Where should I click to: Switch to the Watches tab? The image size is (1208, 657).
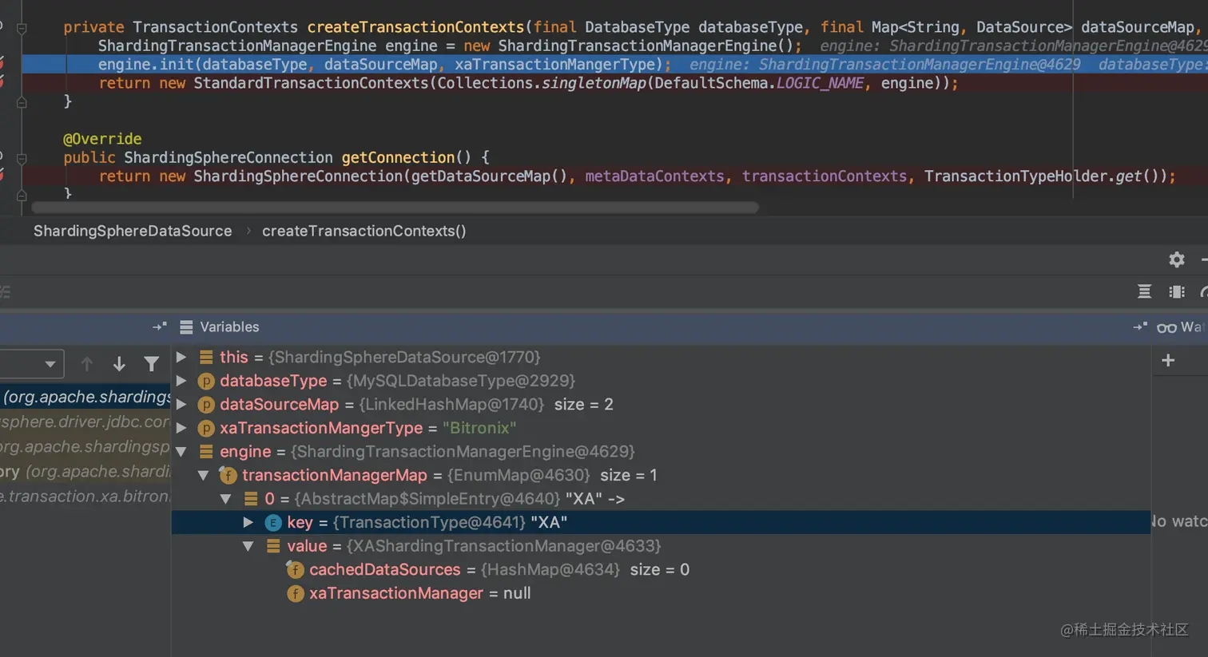tap(1181, 327)
